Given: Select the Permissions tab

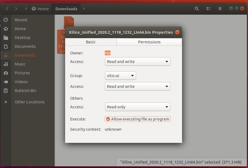Looking at the screenshot, I should coord(149,42).
